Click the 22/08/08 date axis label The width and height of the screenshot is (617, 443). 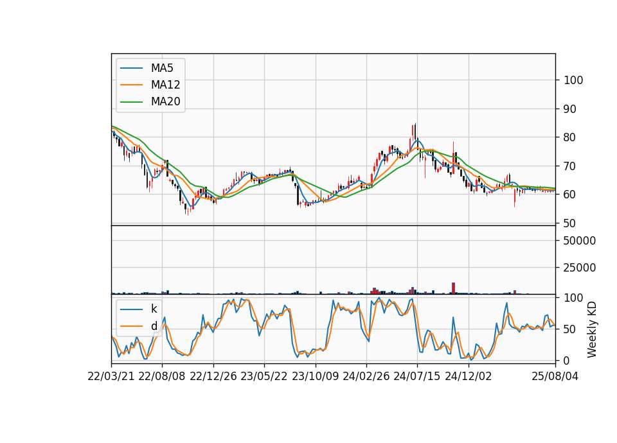pos(162,376)
